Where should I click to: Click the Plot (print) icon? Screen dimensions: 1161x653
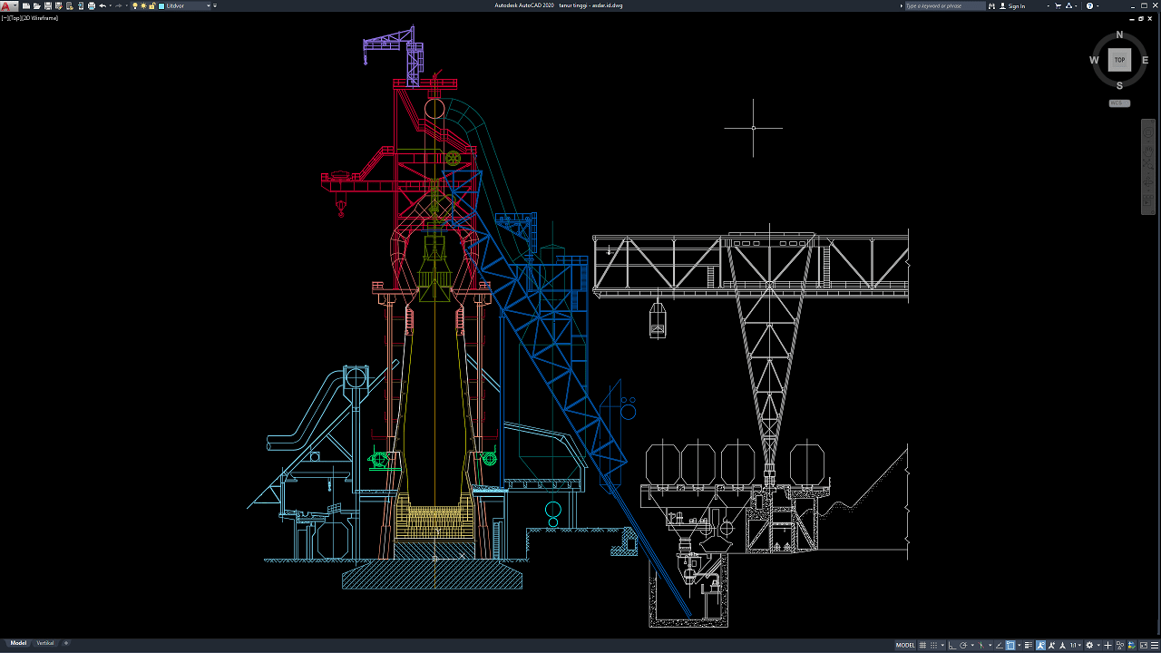click(x=91, y=5)
